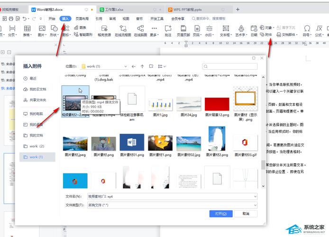The height and width of the screenshot is (237, 329).
Task: Open the 批注 comment tool
Action: point(168,31)
